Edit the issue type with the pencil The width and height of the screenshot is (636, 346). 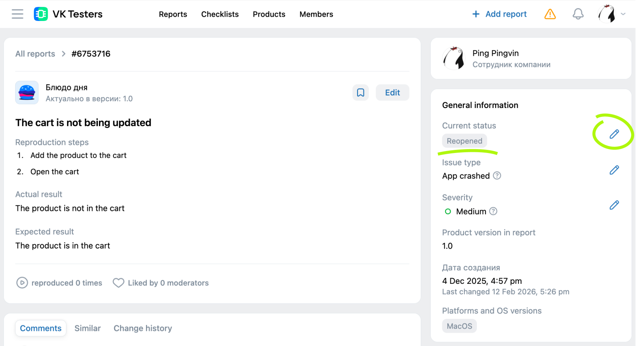point(614,170)
